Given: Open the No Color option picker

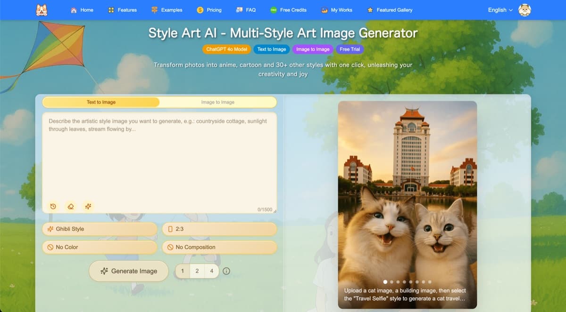Looking at the screenshot, I should click(99, 247).
